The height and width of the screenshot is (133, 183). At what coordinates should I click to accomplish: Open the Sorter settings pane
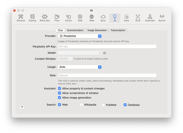pyautogui.click(x=68, y=18)
